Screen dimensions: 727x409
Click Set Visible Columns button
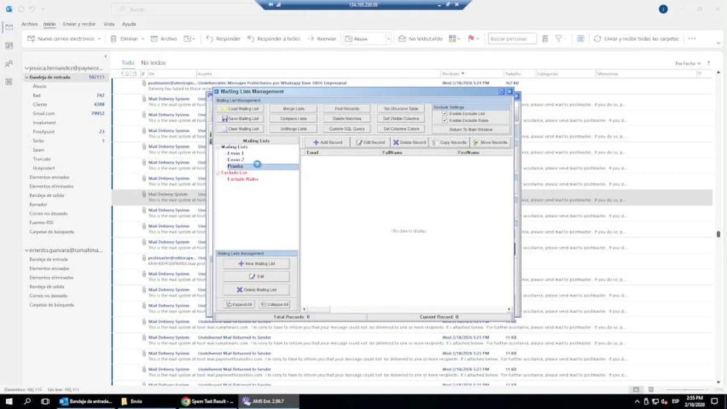[401, 119]
